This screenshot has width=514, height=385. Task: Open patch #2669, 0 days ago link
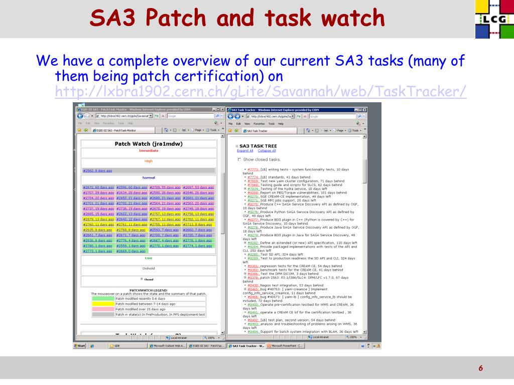(131, 251)
